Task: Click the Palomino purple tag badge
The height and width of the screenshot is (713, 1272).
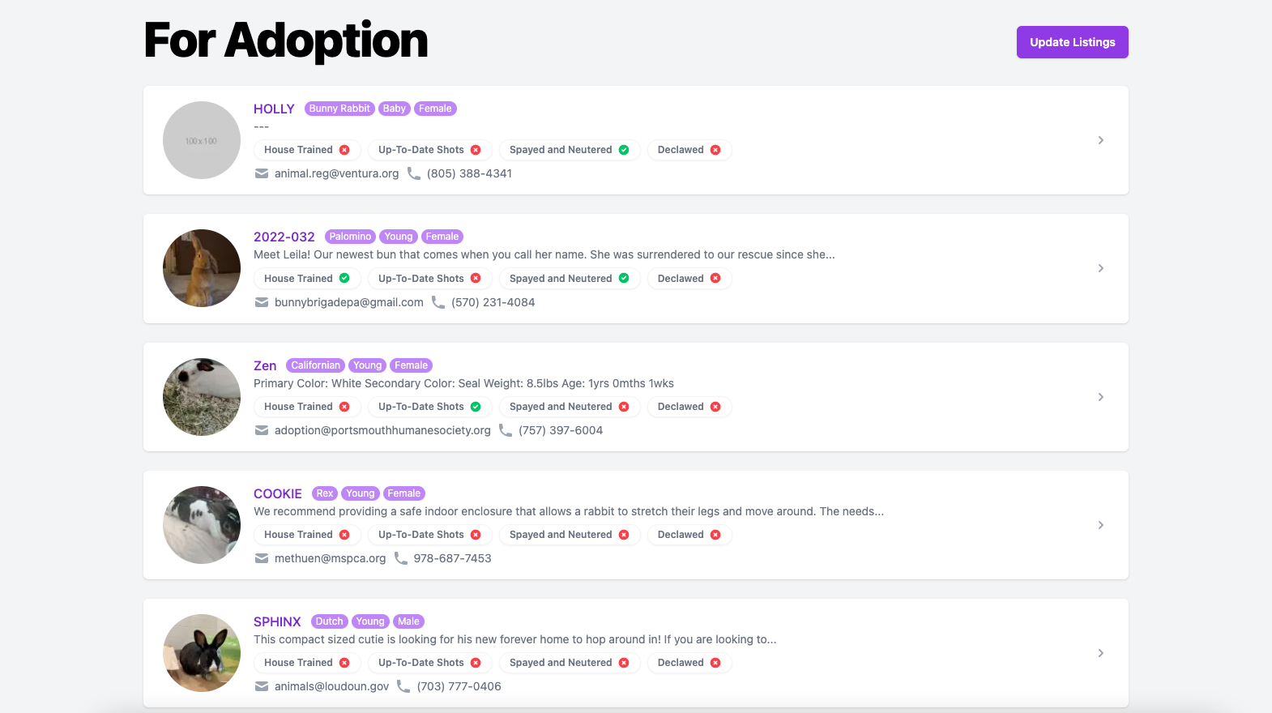Action: [x=350, y=237]
